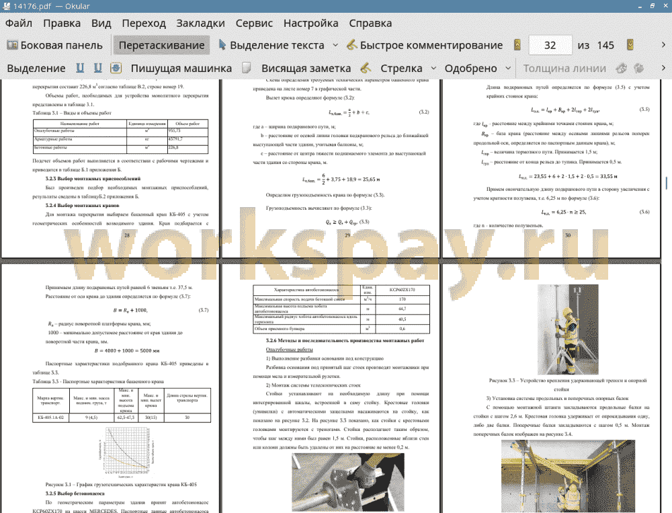Click the caption 'Рисунок 3.1 – График'
The height and width of the screenshot is (513, 672).
pyautogui.click(x=121, y=484)
